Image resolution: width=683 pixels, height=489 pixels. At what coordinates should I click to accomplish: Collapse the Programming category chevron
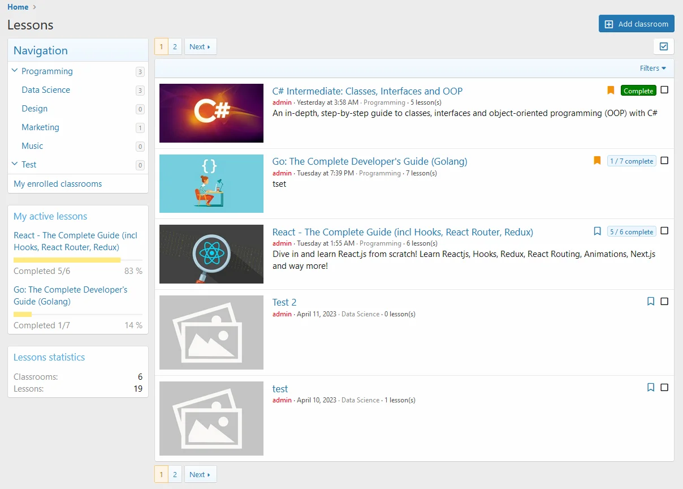pos(15,71)
